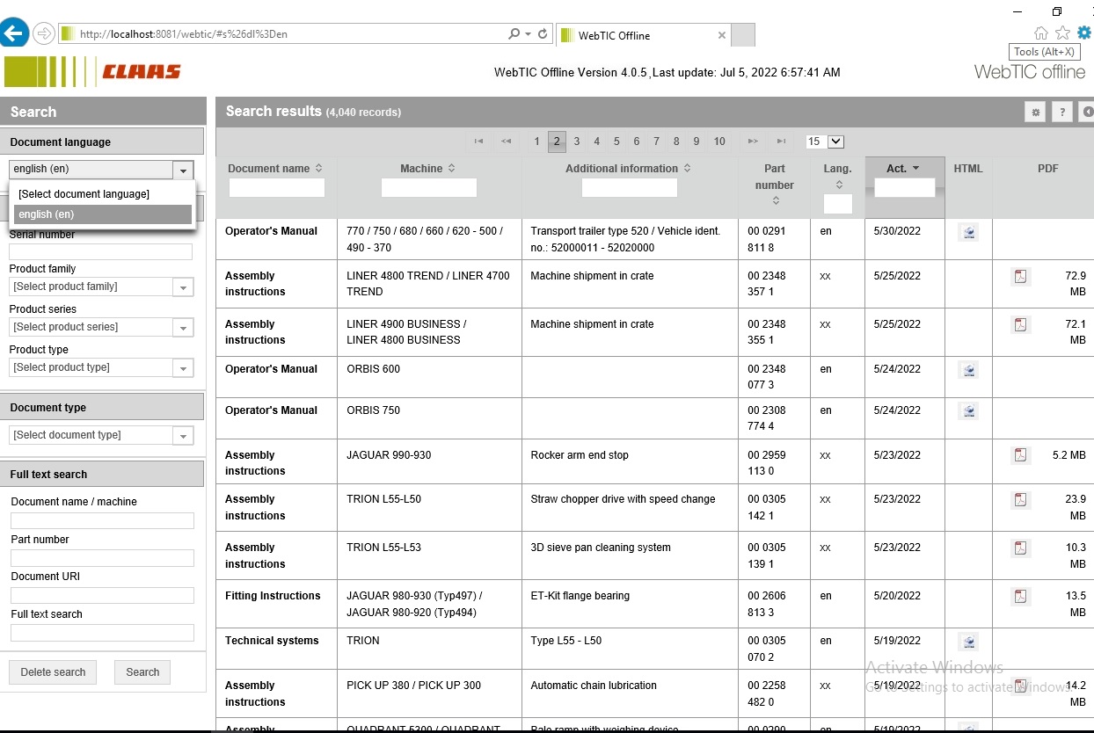
Task: Open PDF for TRION L55-L50 straw chopper drive
Action: [1020, 500]
